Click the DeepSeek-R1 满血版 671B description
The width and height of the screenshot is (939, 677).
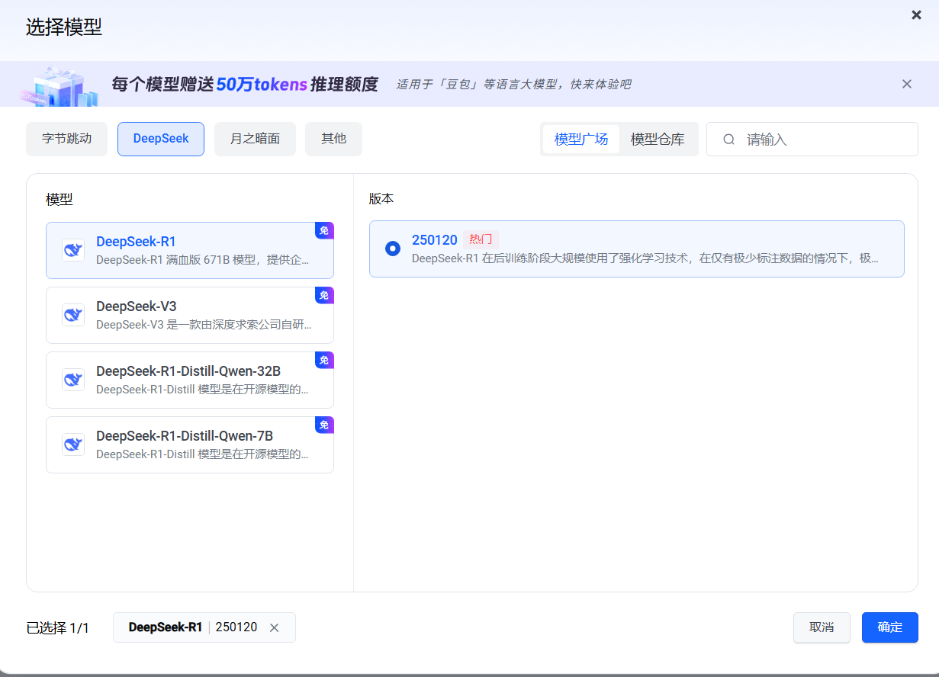point(203,260)
